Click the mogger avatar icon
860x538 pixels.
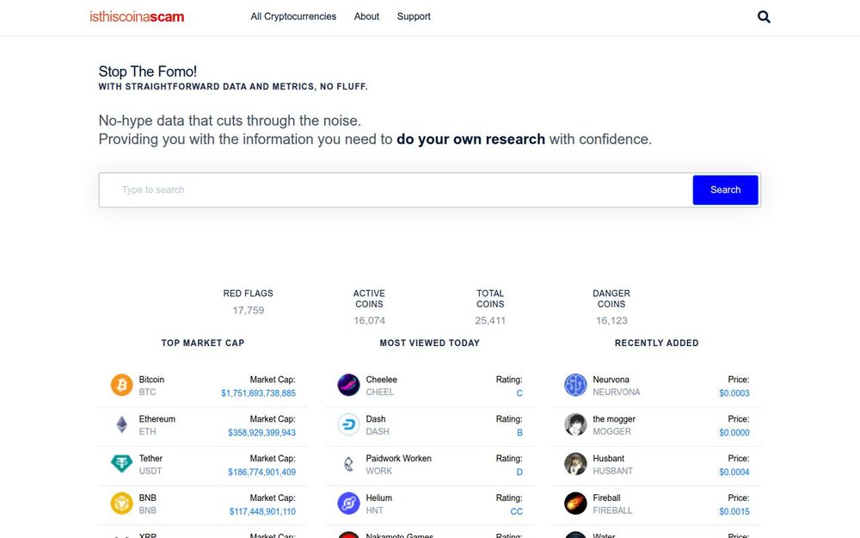click(x=575, y=424)
